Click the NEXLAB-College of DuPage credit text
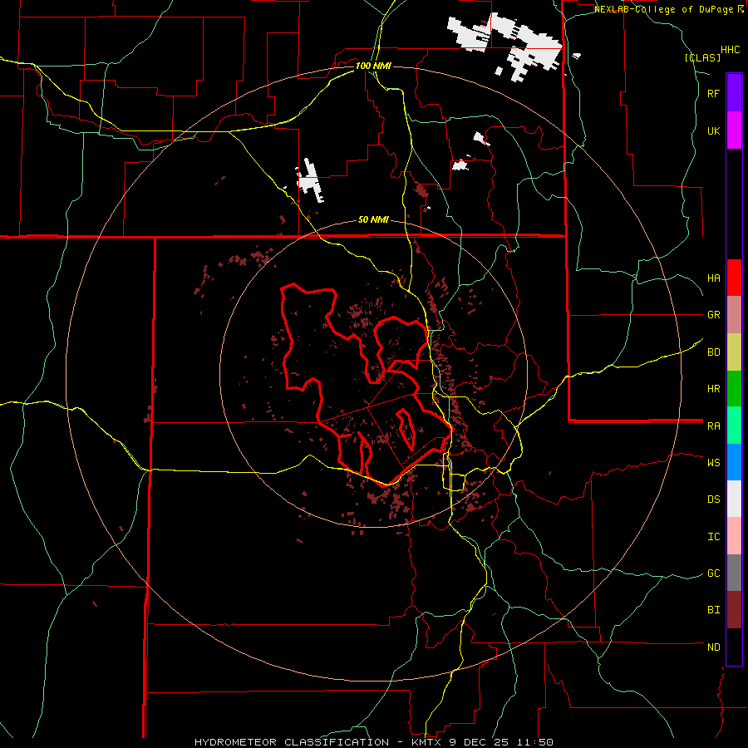Image resolution: width=748 pixels, height=748 pixels. coord(664,9)
